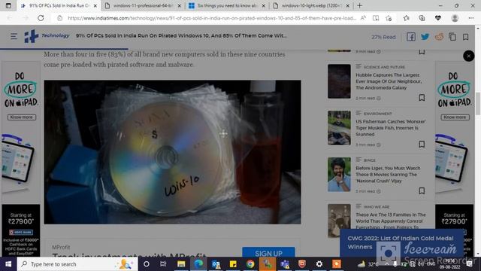Switch to windows-11-professional tab
The image size is (481, 271).
click(x=144, y=5)
